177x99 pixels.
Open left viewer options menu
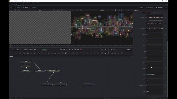coord(69,10)
